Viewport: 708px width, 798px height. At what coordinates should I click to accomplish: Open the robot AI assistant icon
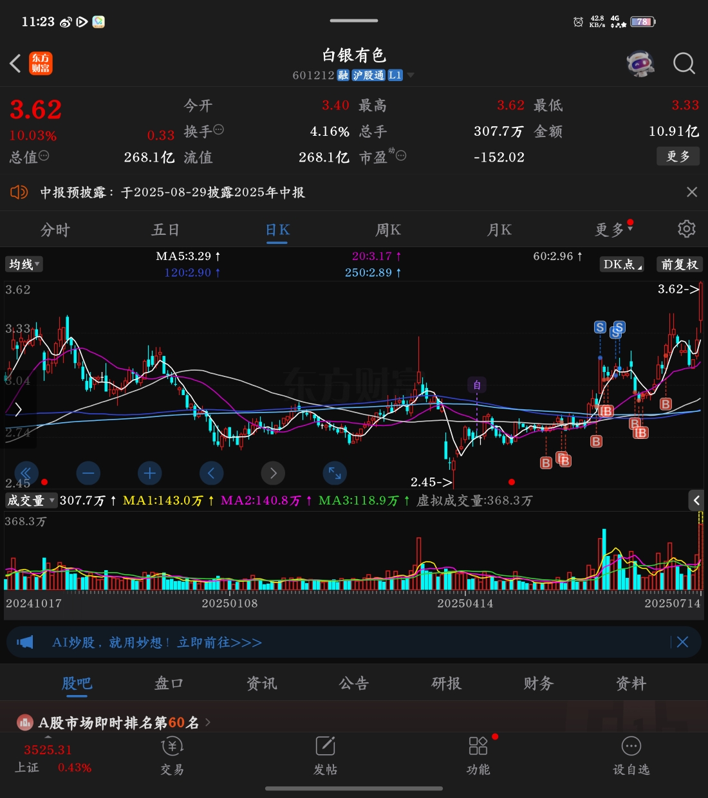(x=640, y=63)
